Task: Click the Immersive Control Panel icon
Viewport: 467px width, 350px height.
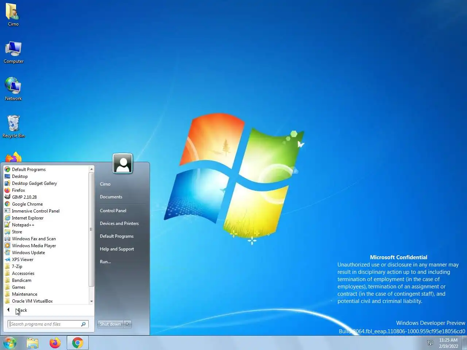Action: click(x=7, y=211)
